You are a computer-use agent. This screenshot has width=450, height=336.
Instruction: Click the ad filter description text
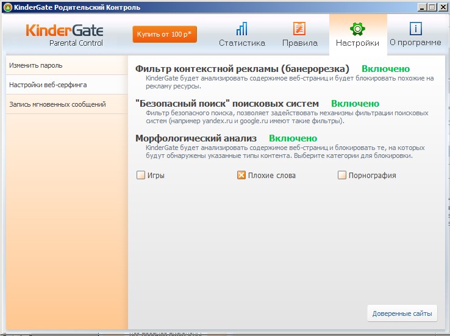click(290, 82)
